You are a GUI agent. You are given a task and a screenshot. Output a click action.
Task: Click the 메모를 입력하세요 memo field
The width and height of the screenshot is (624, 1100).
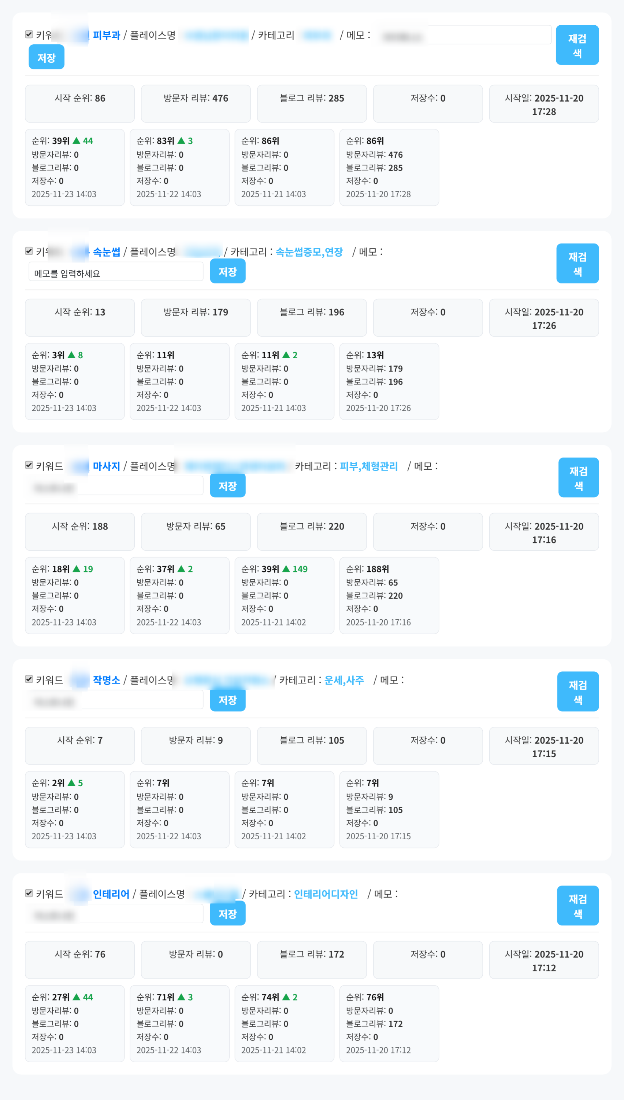116,272
